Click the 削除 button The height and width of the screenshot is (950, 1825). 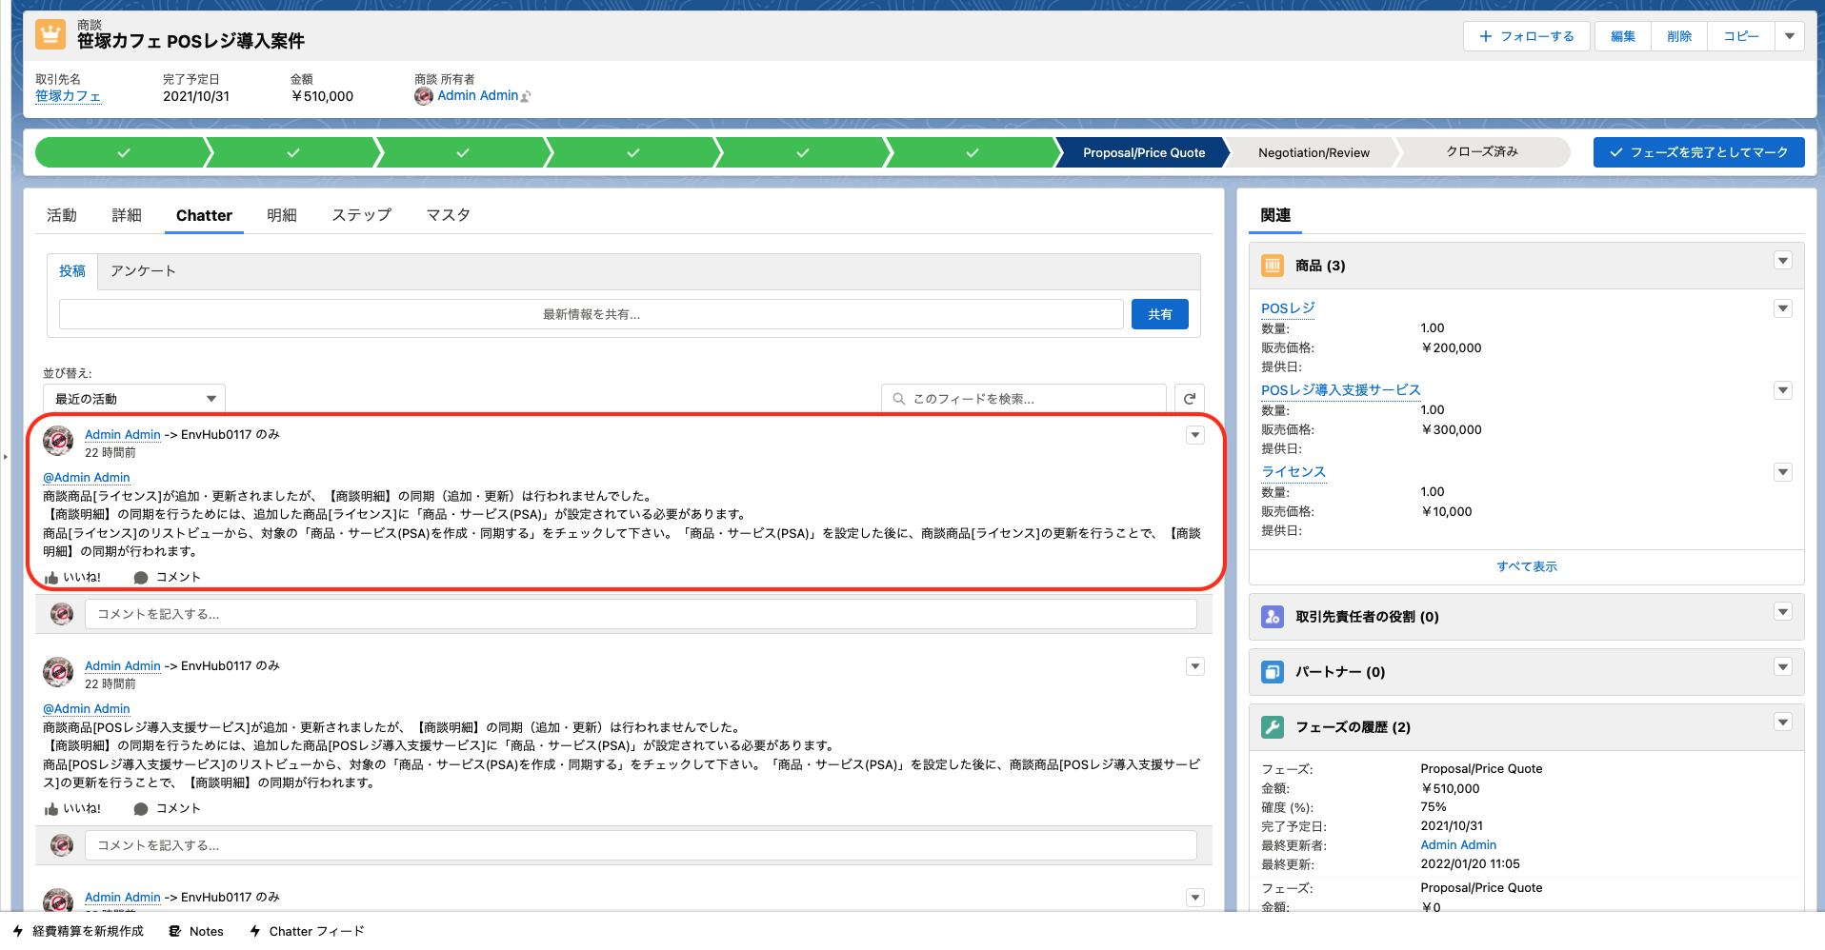coord(1679,36)
